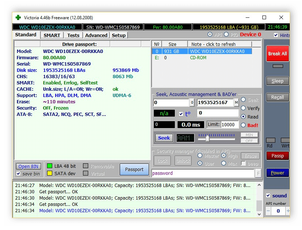
Task: Click the Recall button
Action: pyautogui.click(x=277, y=97)
